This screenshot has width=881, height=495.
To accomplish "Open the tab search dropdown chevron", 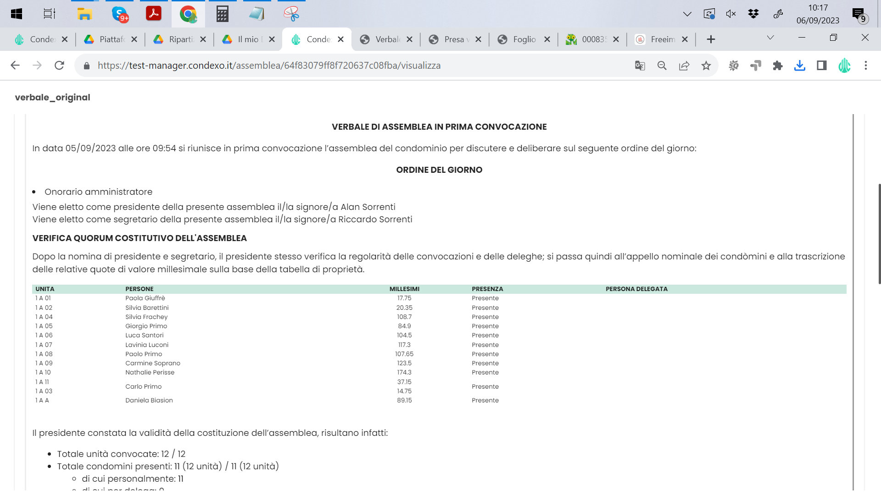I will coord(770,38).
